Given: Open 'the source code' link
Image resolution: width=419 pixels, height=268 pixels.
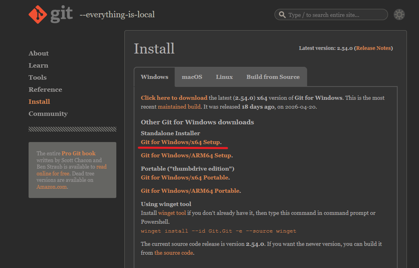Looking at the screenshot, I should (x=174, y=253).
